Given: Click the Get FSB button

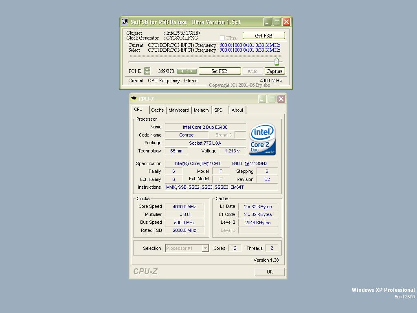Looking at the screenshot, I should (263, 35).
